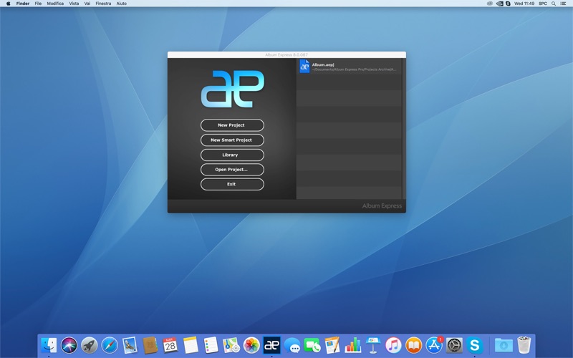Start a New Smart Project

coord(232,140)
